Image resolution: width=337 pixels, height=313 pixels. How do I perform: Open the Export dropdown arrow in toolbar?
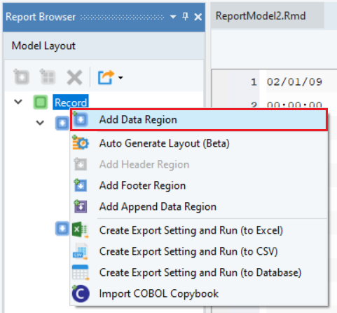(121, 77)
